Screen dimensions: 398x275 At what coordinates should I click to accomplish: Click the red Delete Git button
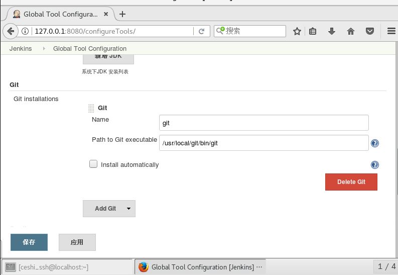point(351,182)
